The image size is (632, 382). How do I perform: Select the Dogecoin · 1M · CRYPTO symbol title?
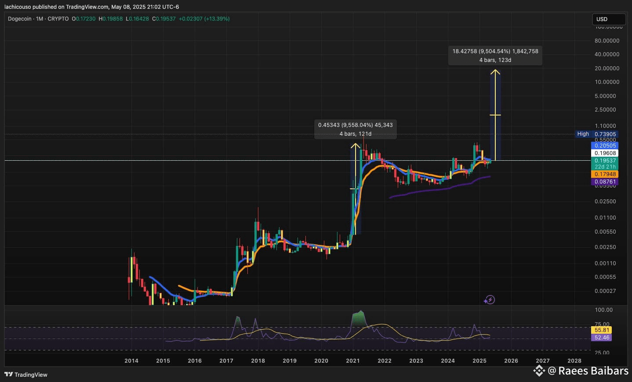click(38, 19)
